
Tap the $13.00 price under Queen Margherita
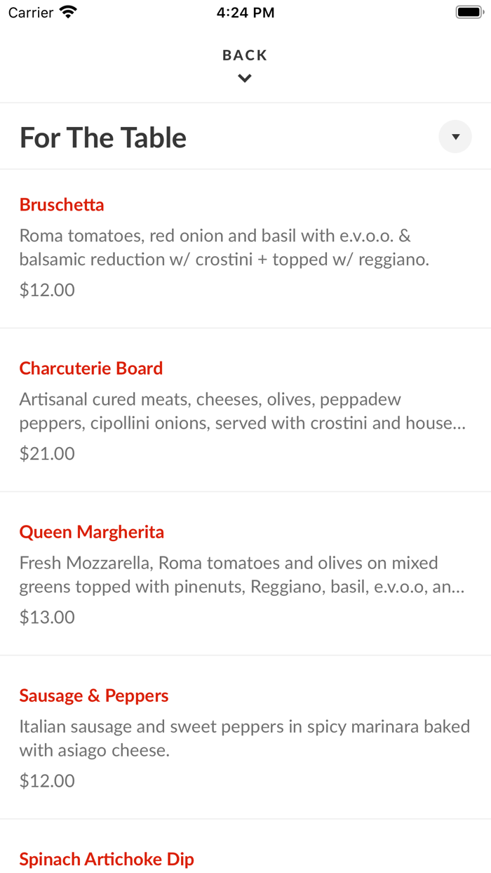[46, 617]
